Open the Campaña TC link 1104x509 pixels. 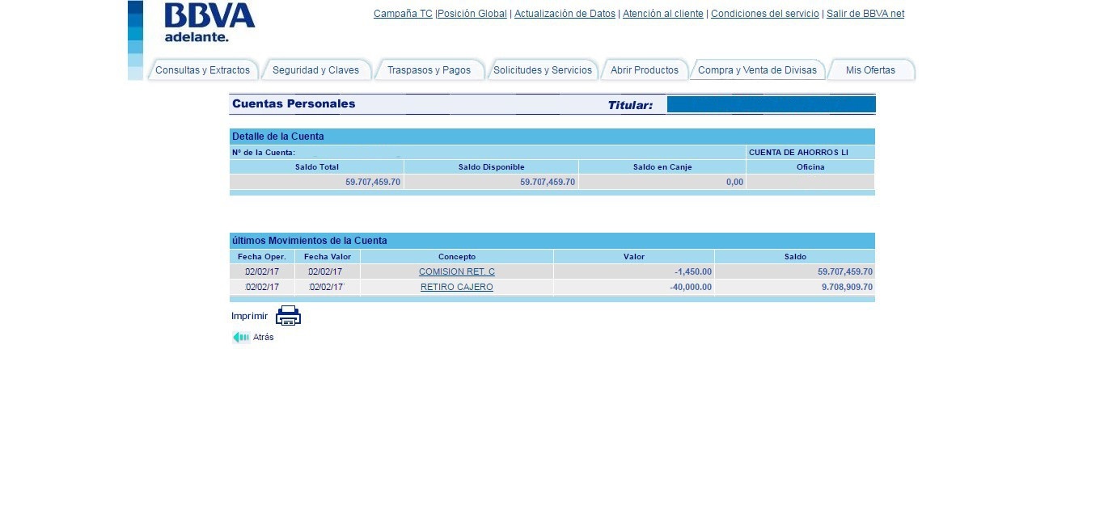(402, 13)
